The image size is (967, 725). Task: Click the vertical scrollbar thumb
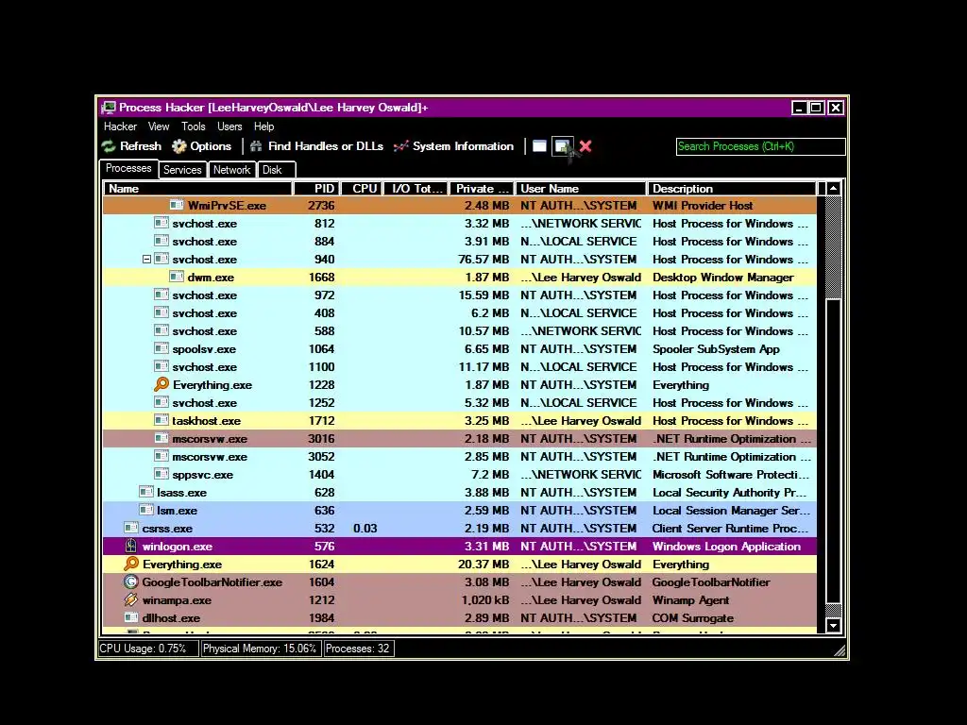[833, 451]
